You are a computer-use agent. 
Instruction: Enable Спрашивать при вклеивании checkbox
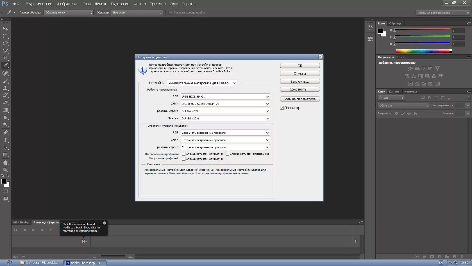click(227, 154)
